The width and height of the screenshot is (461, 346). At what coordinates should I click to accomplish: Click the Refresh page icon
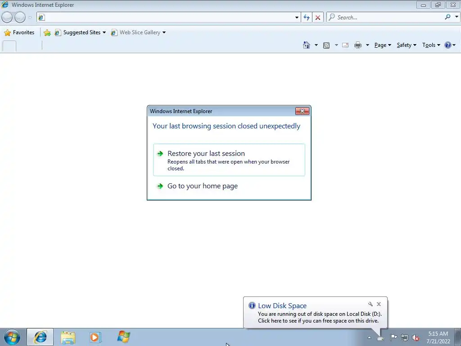tap(307, 18)
